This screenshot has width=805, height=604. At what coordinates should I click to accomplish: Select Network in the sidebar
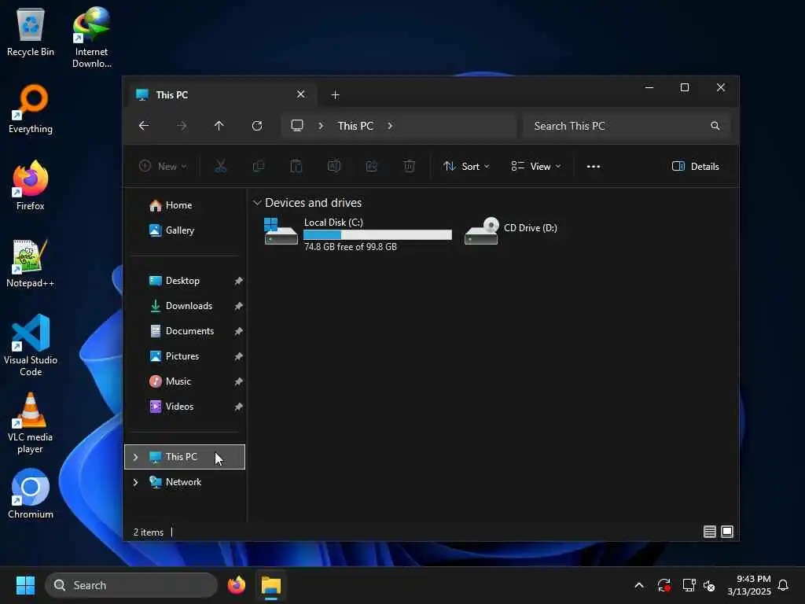click(x=185, y=482)
